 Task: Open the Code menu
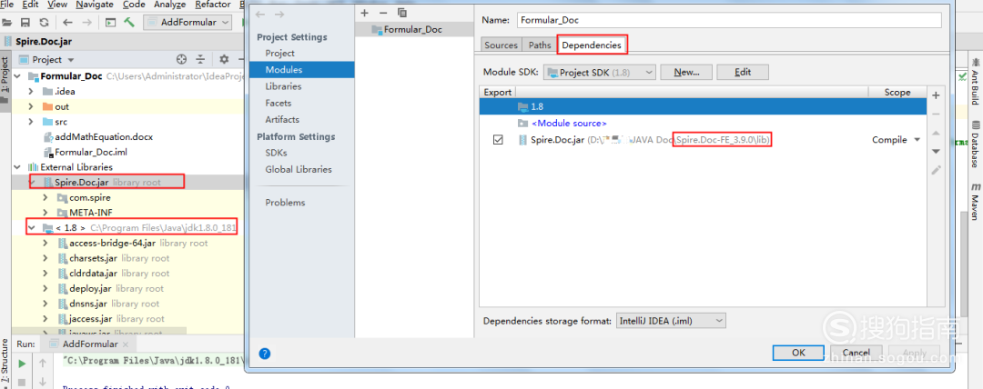pos(134,5)
